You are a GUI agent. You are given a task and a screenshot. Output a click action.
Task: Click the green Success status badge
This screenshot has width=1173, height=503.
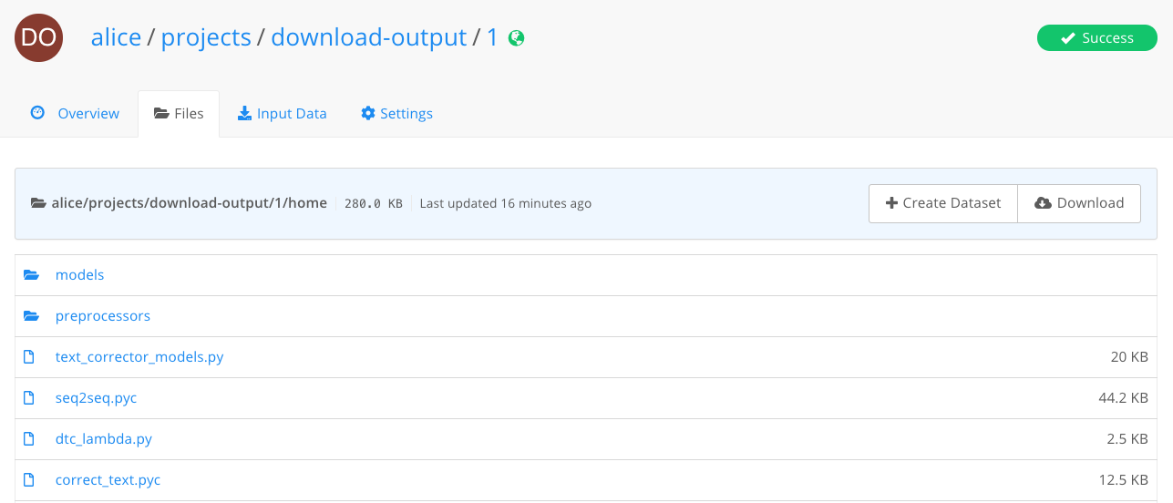point(1097,38)
